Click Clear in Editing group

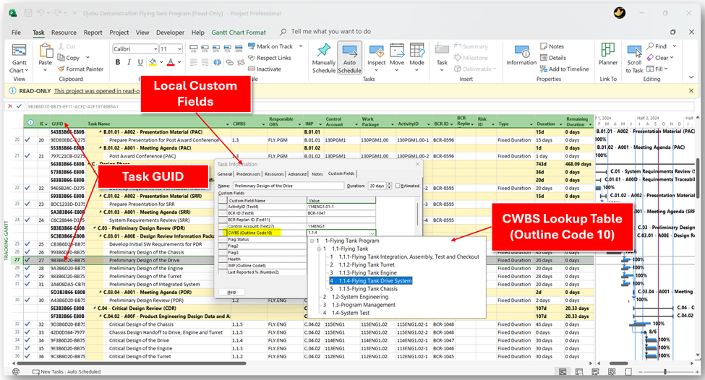click(x=660, y=58)
